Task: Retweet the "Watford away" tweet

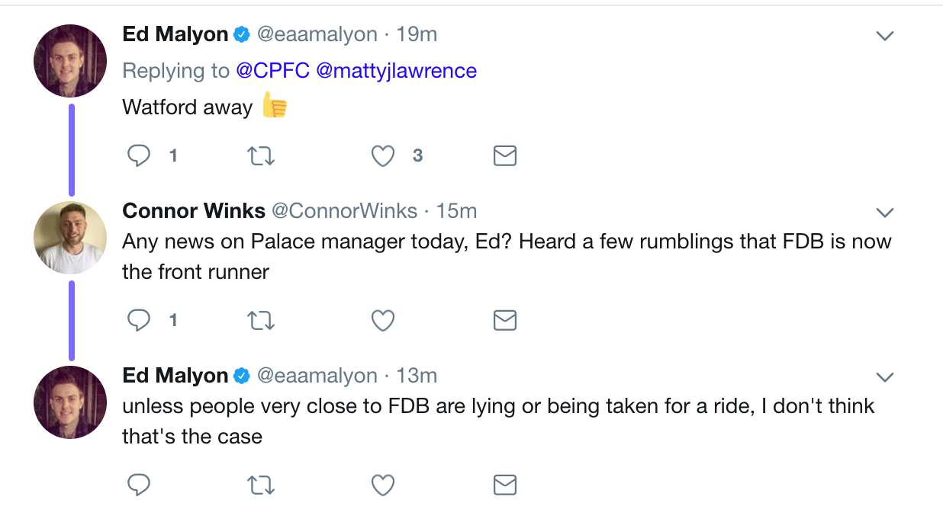Action: pyautogui.click(x=262, y=156)
